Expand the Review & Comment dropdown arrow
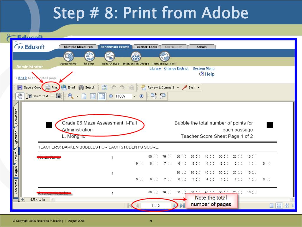Screen dimensions: 302x227 point(178,87)
